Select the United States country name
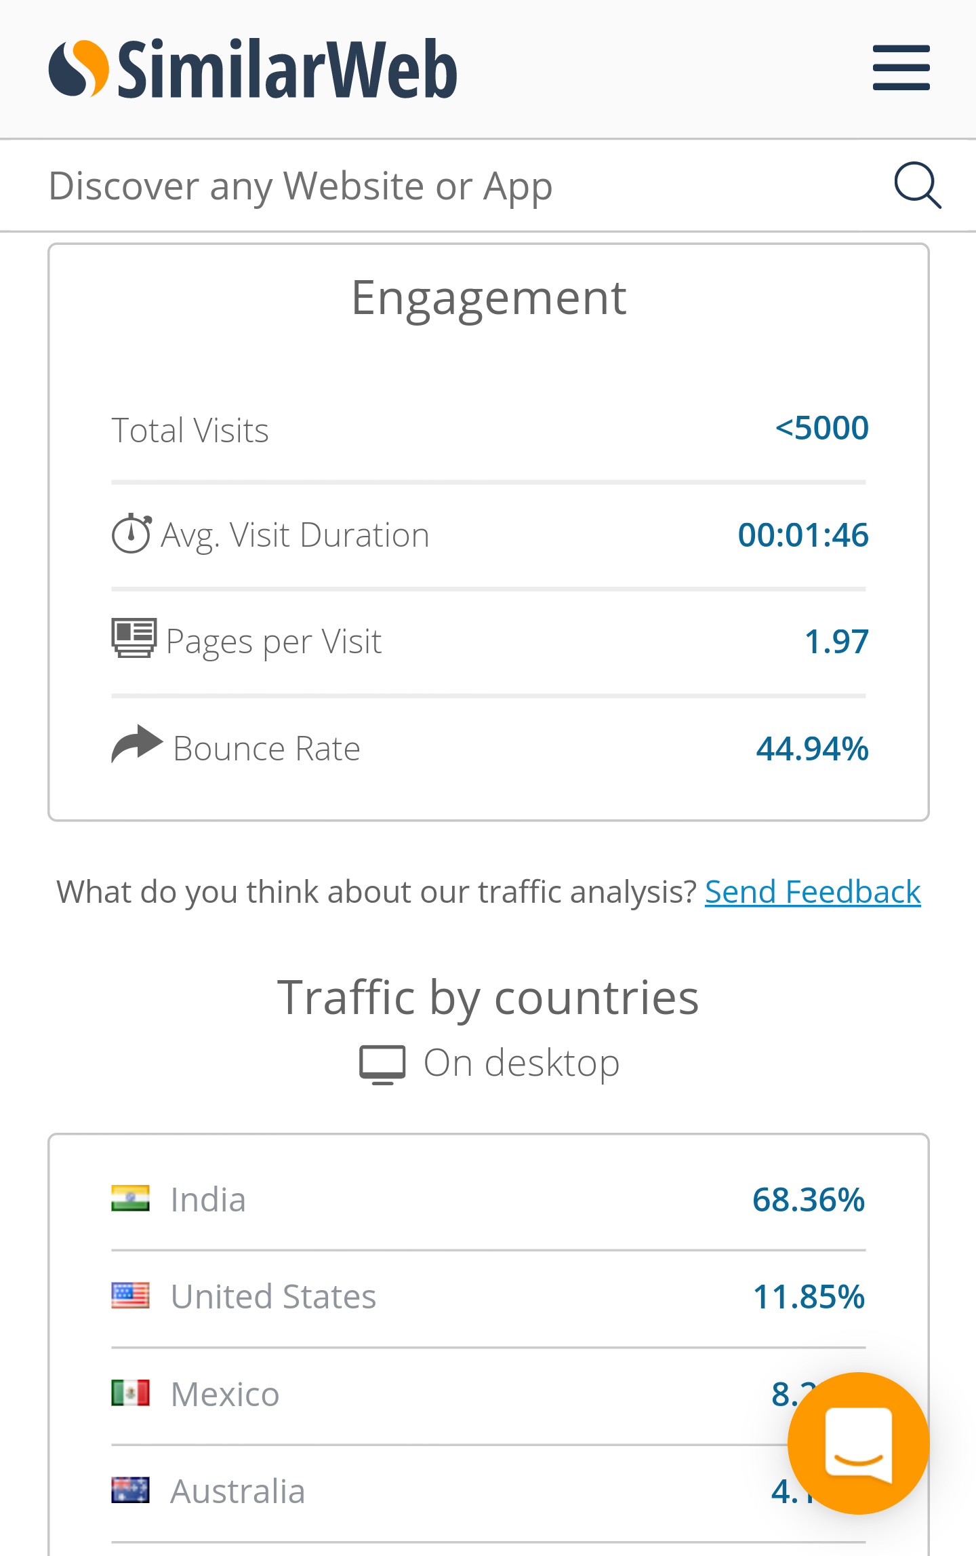The height and width of the screenshot is (1556, 976). point(273,1296)
